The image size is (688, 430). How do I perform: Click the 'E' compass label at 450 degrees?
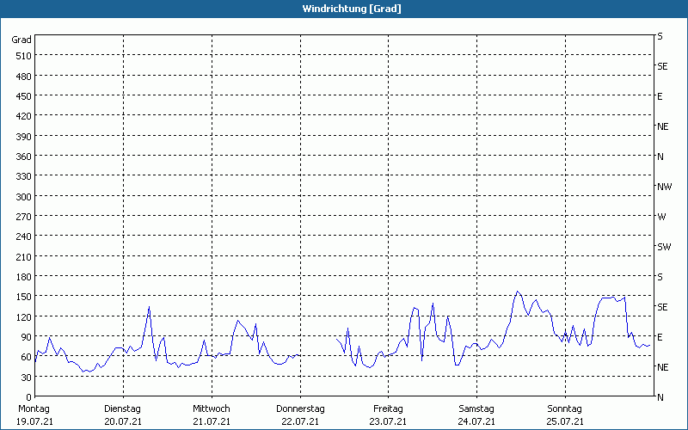[x=660, y=96]
